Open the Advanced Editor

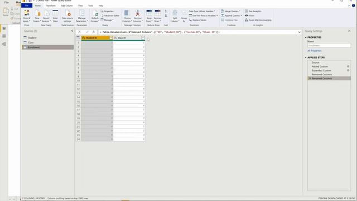(x=110, y=16)
